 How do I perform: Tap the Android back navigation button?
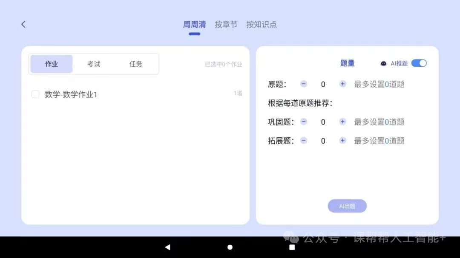[x=167, y=247]
